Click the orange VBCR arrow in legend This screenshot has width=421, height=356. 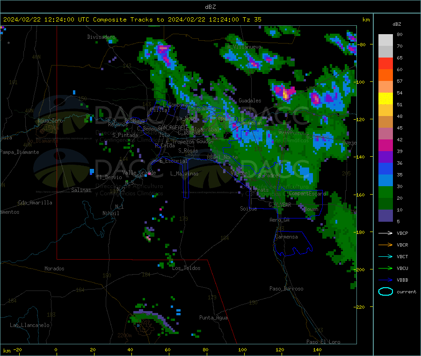pos(385,245)
